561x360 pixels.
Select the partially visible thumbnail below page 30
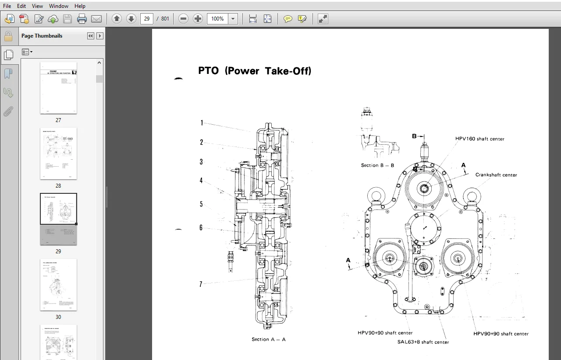tap(58, 342)
